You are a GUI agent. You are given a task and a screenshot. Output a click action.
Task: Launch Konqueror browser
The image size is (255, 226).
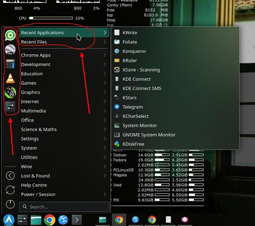coord(175,51)
